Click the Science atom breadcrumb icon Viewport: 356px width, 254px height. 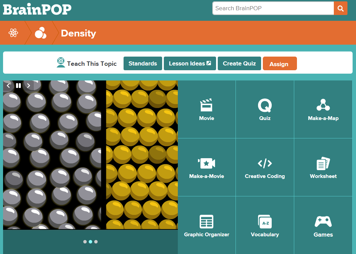click(x=13, y=33)
